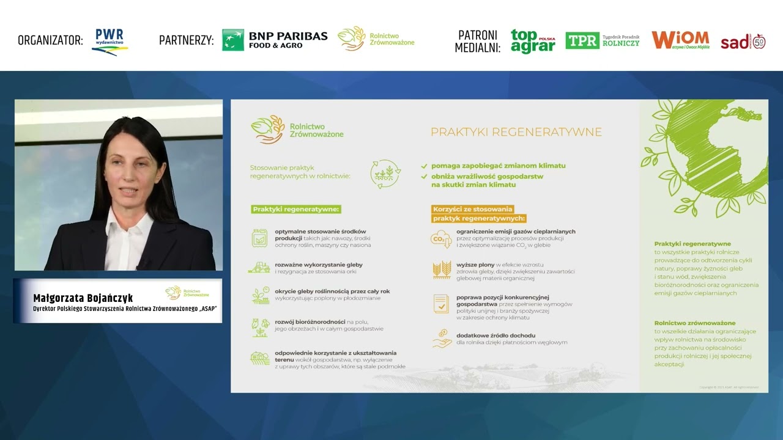Click the Rolnictwo Zrównoważone partner logo in header
The width and height of the screenshot is (783, 440).
[376, 38]
